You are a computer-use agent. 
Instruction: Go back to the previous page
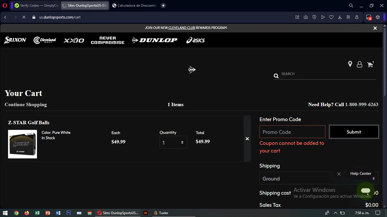[5, 17]
